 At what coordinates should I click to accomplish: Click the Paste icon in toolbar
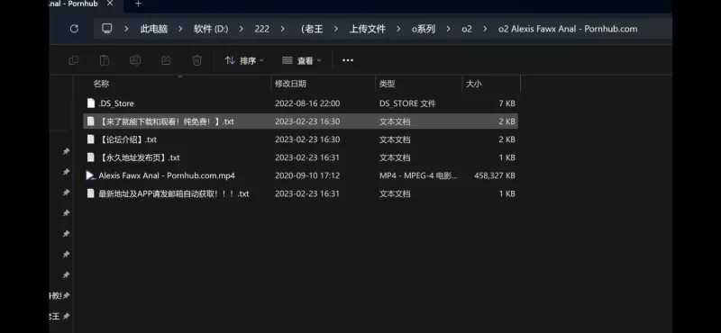point(105,60)
